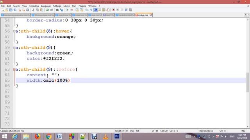Zoom out using toolbar magnifier

pyautogui.click(x=71, y=10)
